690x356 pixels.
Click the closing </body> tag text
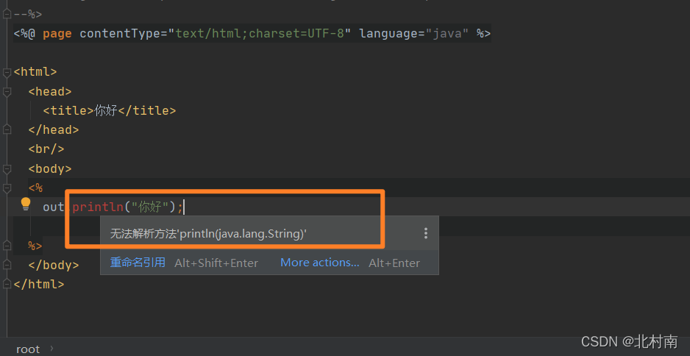(x=54, y=265)
